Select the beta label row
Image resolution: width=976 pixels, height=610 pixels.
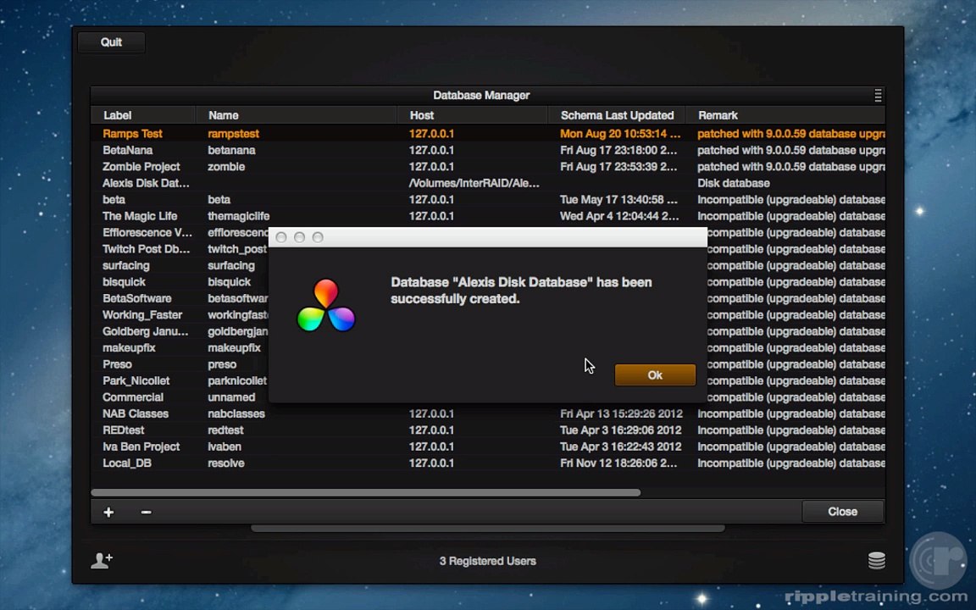pyautogui.click(x=488, y=200)
